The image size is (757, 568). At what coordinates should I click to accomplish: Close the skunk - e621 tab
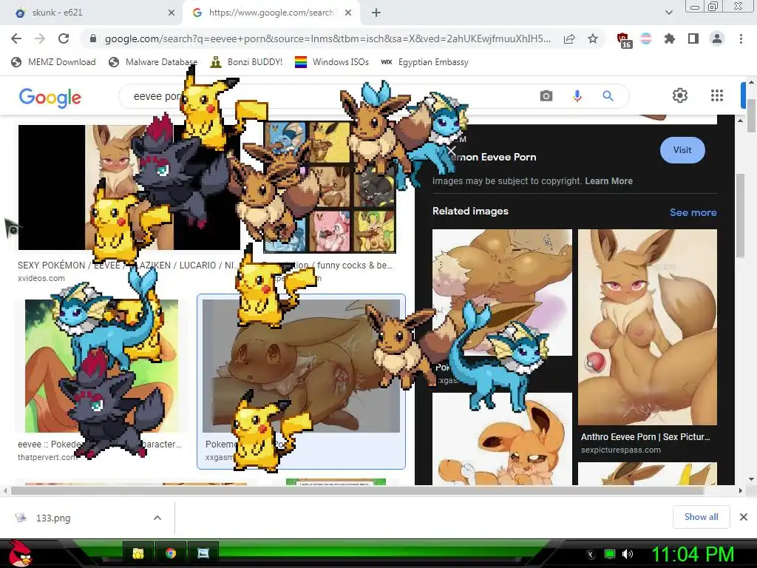[x=172, y=13]
